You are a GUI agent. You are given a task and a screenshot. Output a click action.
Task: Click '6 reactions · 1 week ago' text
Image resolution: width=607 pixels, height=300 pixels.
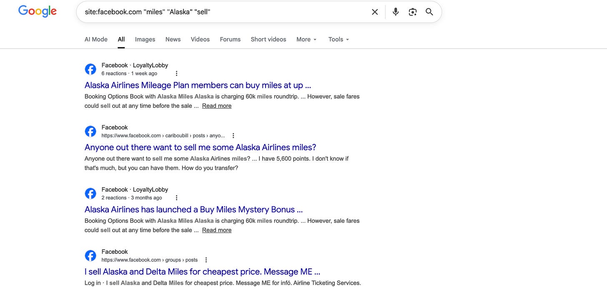pyautogui.click(x=129, y=74)
